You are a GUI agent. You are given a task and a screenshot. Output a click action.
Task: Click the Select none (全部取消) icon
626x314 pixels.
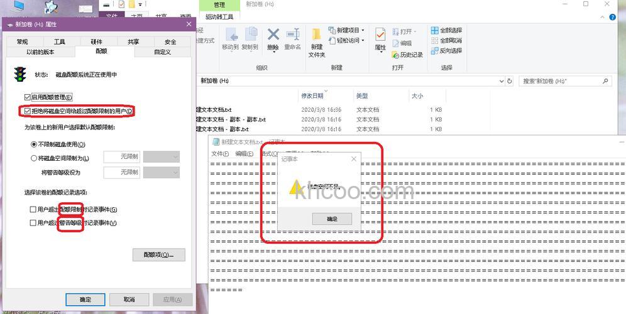click(x=435, y=40)
